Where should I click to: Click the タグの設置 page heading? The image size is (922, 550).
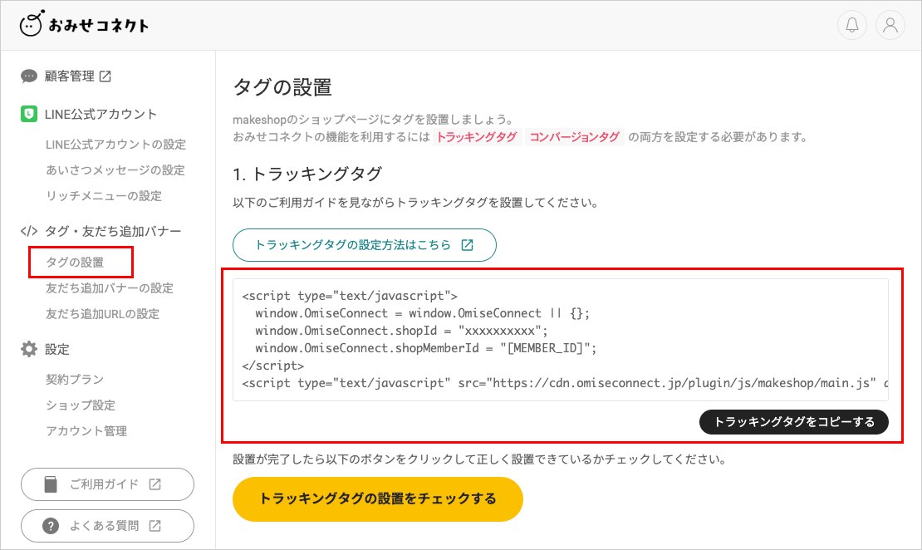282,87
